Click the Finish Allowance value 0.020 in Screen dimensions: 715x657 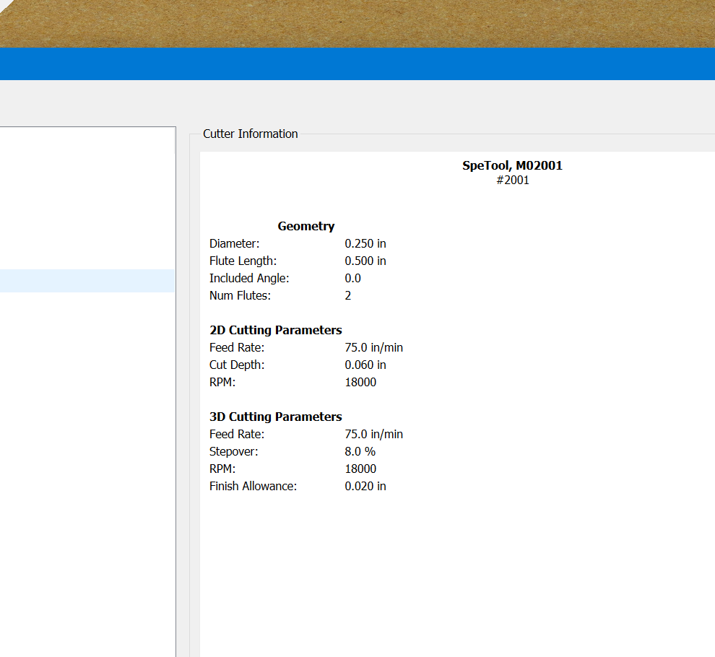click(365, 486)
